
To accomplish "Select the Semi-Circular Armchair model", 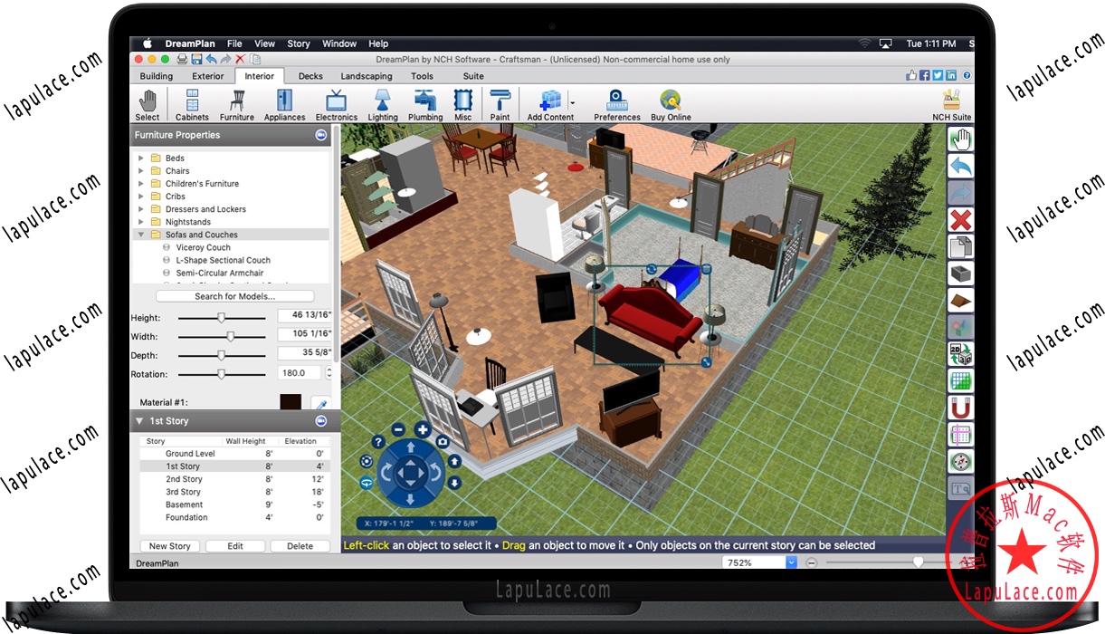I will tap(220, 273).
